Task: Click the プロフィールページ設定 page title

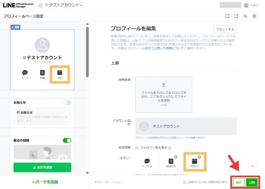Action: click(23, 16)
